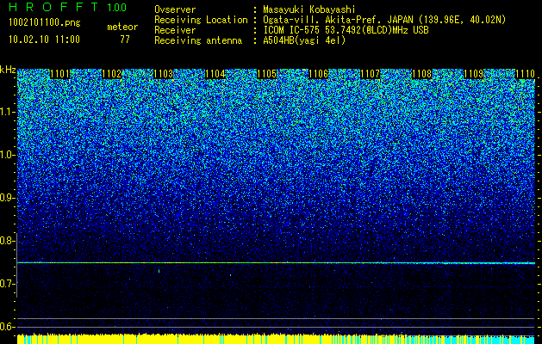Click the kHz axis unit label
The width and height of the screenshot is (542, 344).
[x=8, y=70]
